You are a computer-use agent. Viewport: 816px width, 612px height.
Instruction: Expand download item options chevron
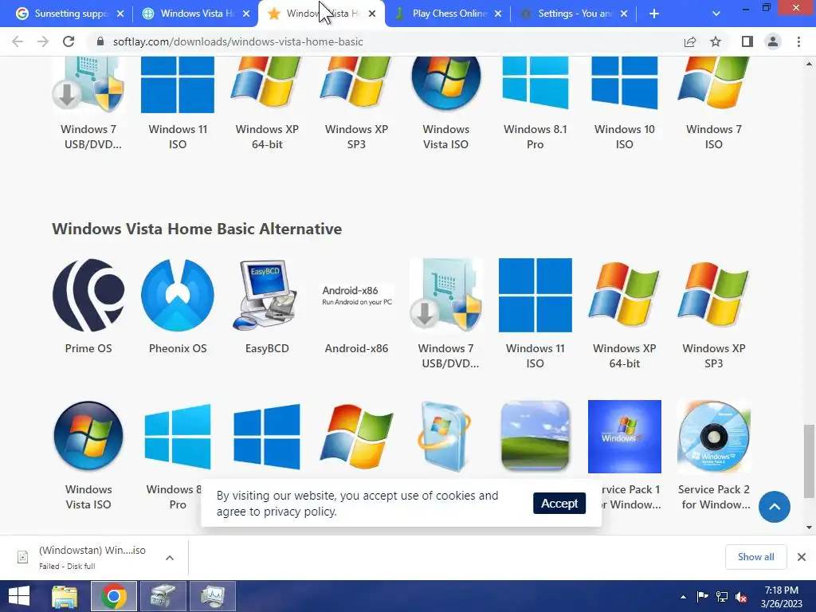[170, 558]
